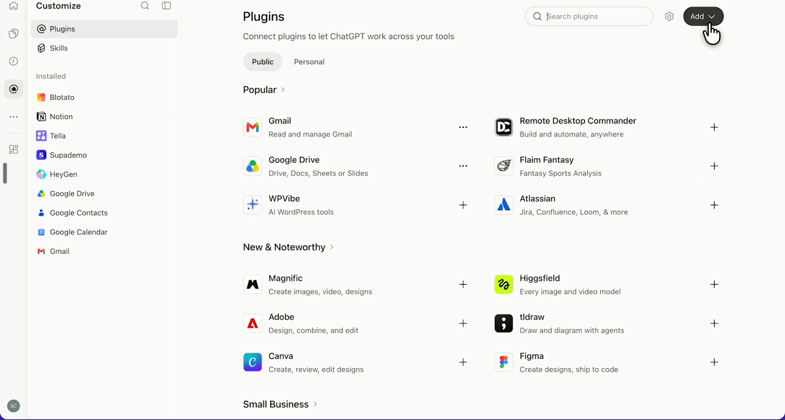
Task: Open the apps grid icon in left rail
Action: pyautogui.click(x=14, y=150)
